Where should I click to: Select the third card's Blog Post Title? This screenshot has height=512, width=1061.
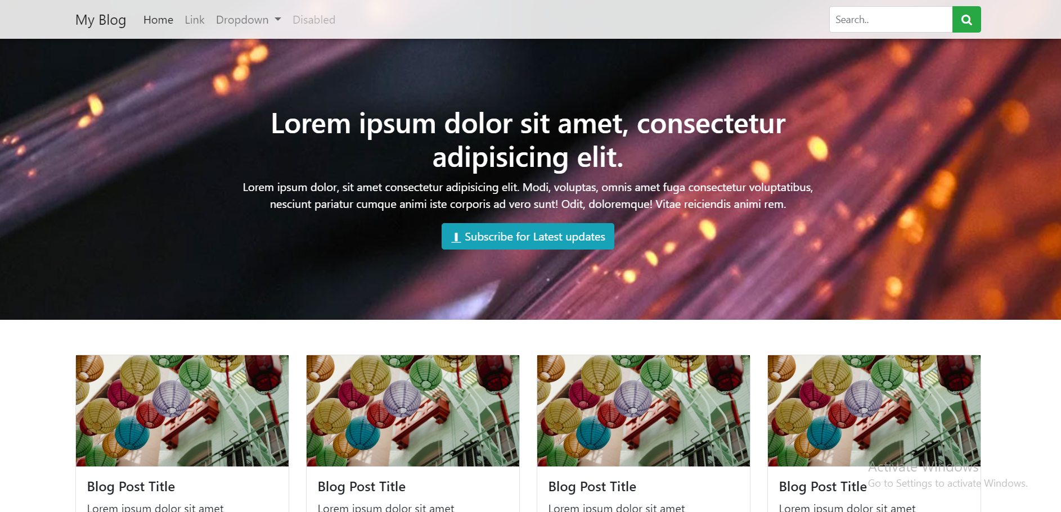[x=592, y=487]
